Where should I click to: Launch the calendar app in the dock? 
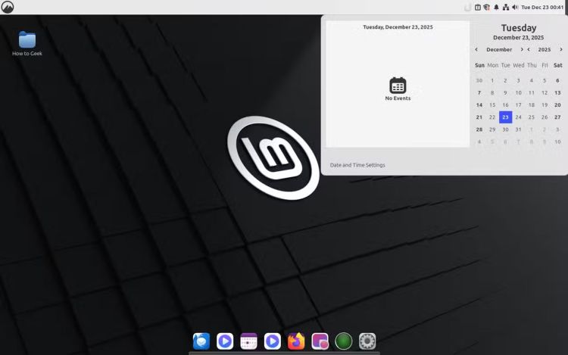click(248, 341)
